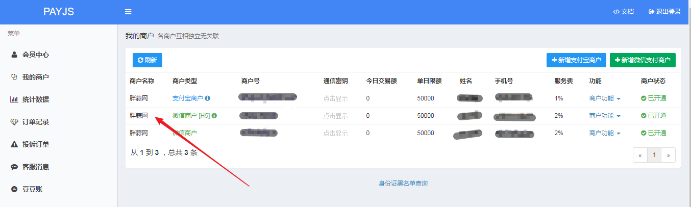Click the info icon beside 微信商户 [H5]
Image resolution: width=691 pixels, height=207 pixels.
214,116
